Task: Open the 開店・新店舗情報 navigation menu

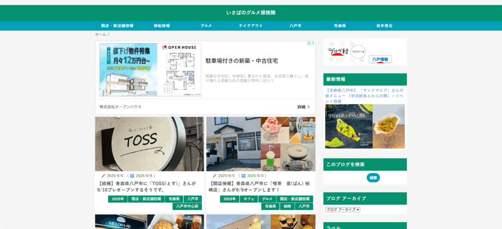Action: point(117,25)
